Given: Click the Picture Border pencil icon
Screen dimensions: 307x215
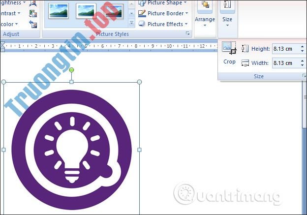Looking at the screenshot, I should point(142,13).
